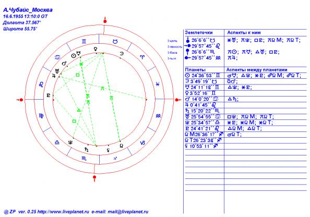Click the green sextile aspect symbol in the chart

tap(81, 64)
